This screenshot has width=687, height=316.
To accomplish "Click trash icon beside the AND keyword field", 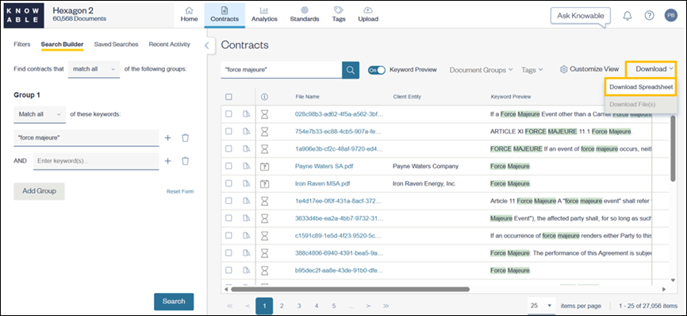I will click(x=186, y=161).
